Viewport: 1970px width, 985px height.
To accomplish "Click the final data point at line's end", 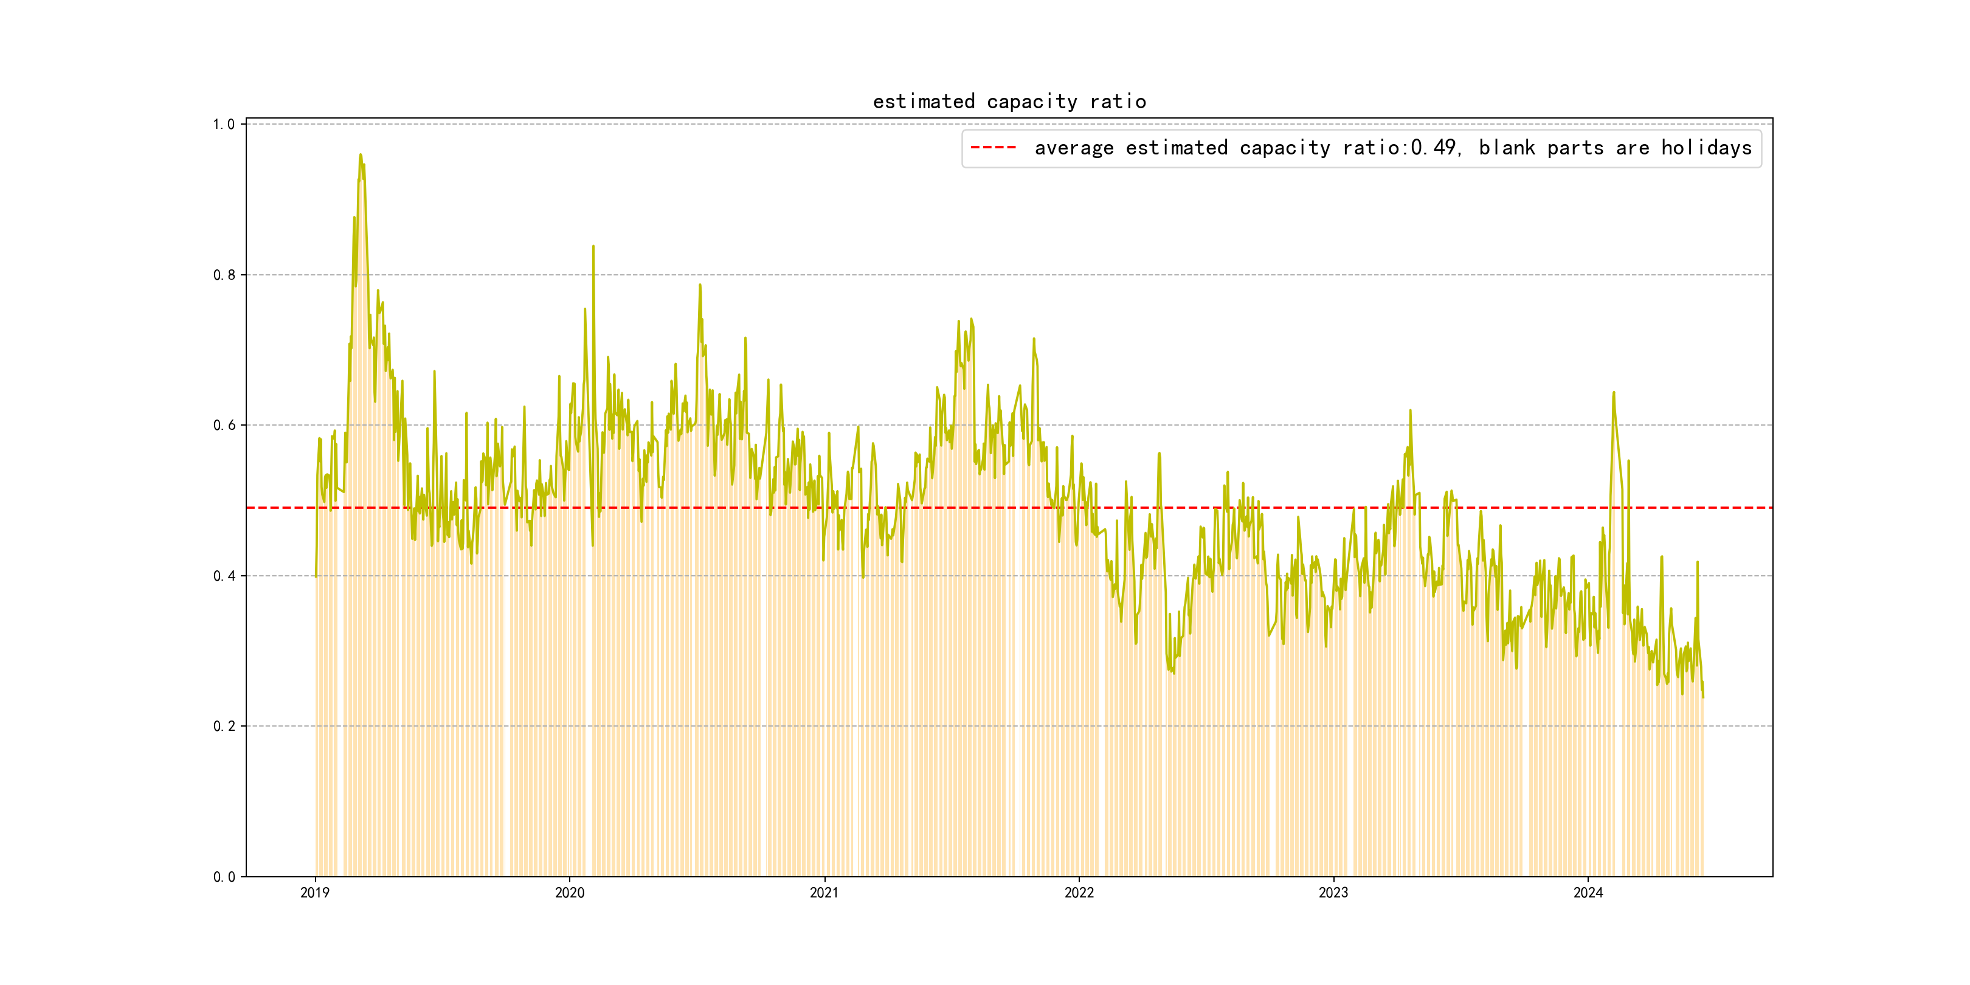I will click(1702, 696).
